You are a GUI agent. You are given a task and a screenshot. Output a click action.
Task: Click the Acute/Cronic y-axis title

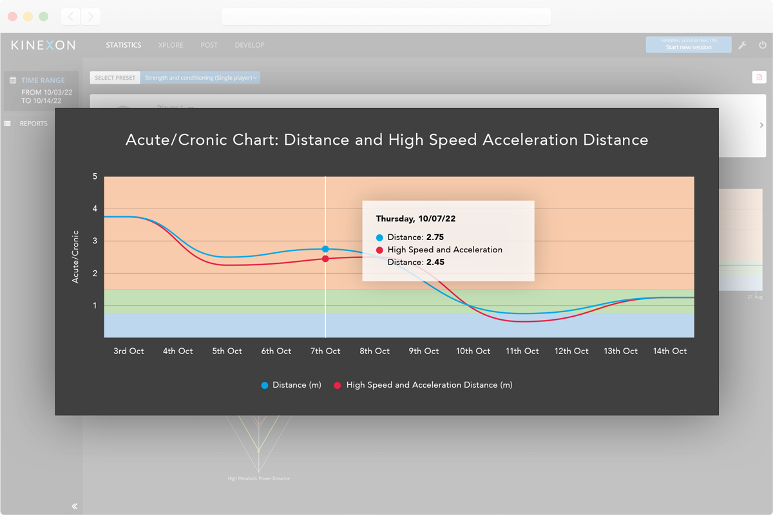pyautogui.click(x=75, y=256)
